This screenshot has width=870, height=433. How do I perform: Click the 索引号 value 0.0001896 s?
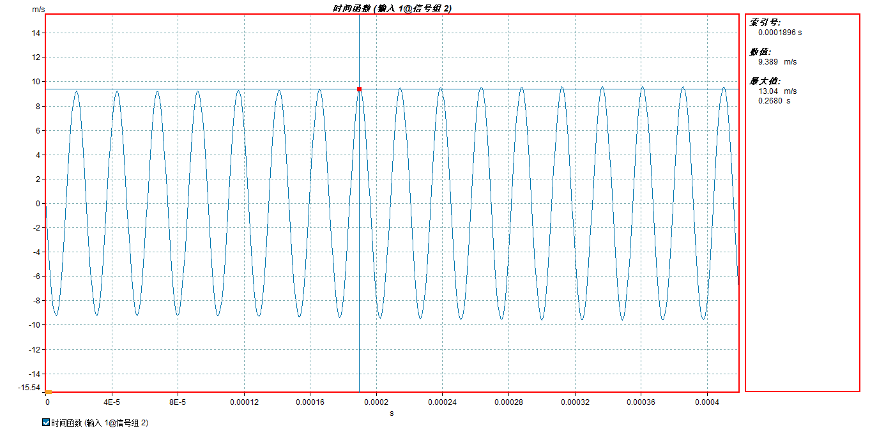point(779,33)
